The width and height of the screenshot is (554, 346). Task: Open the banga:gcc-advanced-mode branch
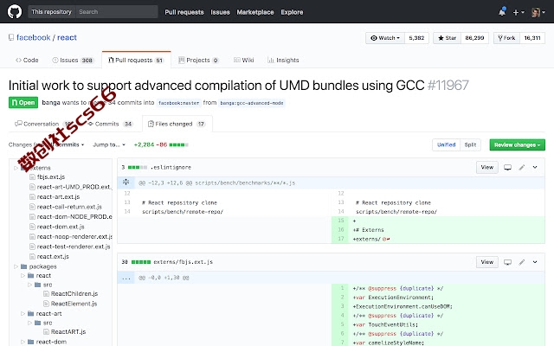click(252, 103)
